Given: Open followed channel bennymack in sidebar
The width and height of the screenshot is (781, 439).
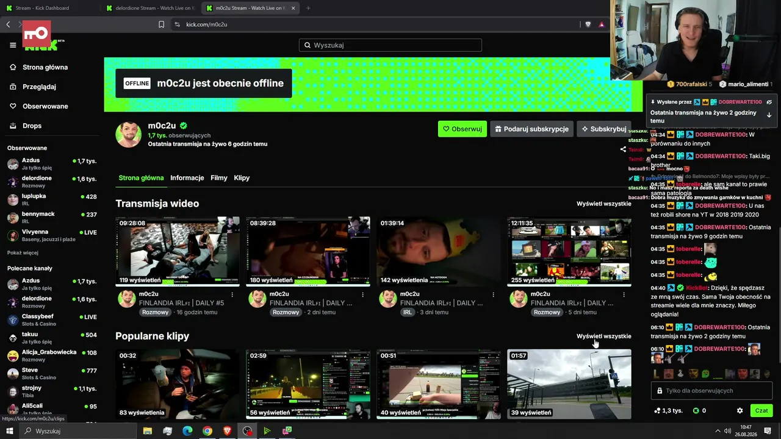Looking at the screenshot, I should 52,218.
